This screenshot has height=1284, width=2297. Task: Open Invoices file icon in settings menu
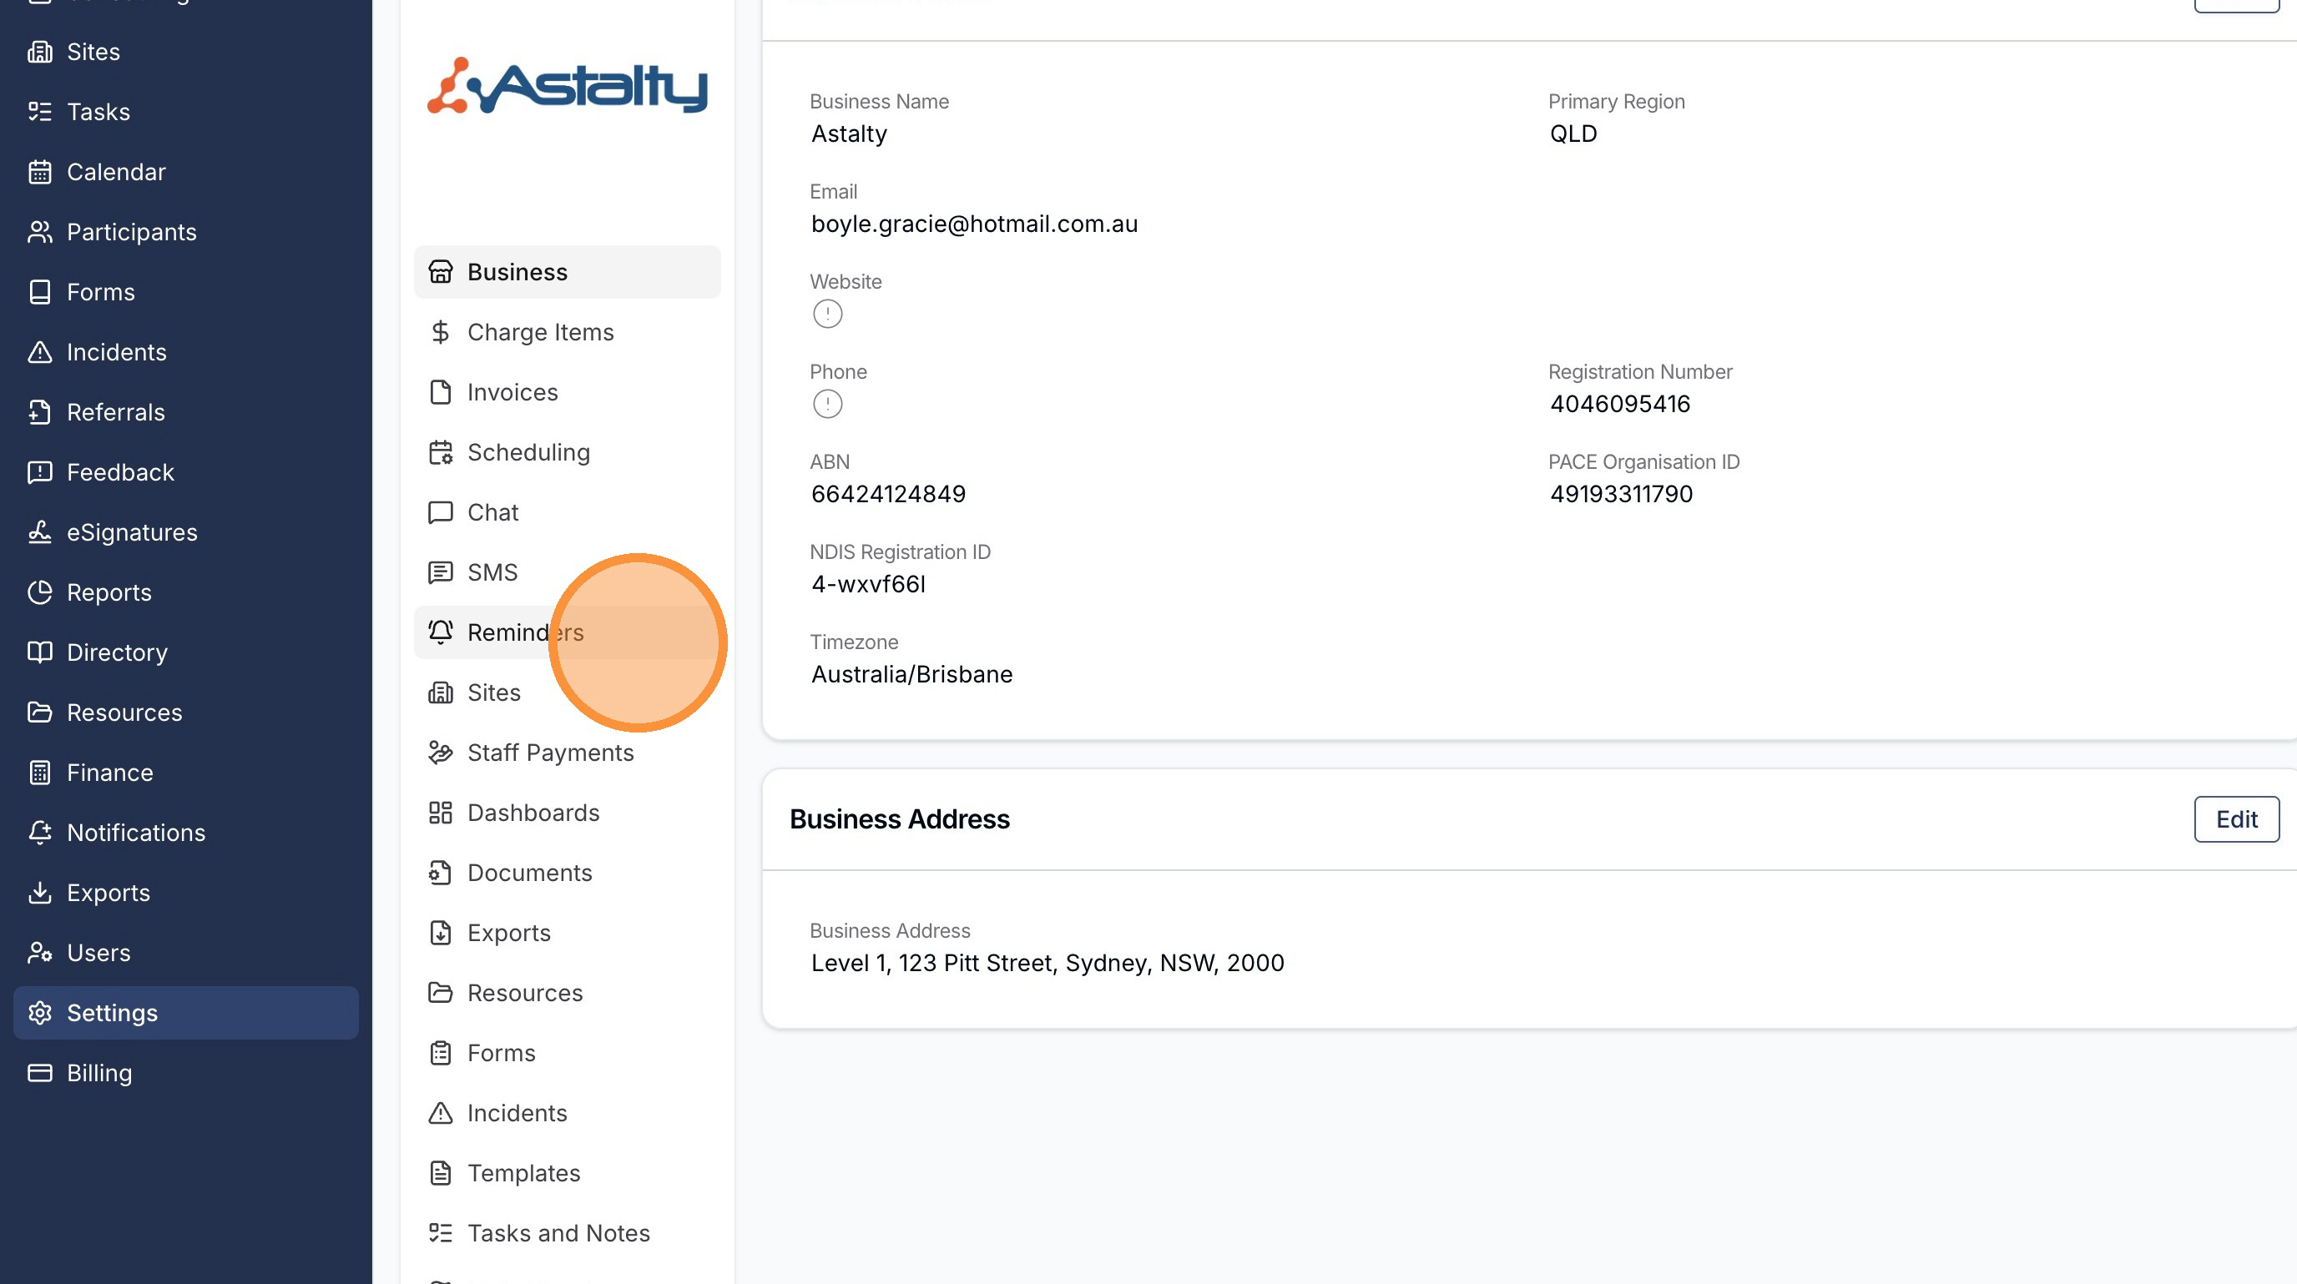[x=441, y=392]
